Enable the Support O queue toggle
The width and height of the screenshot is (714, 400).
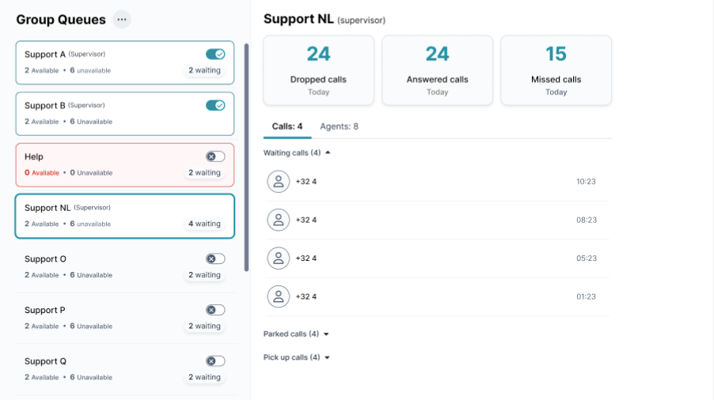(215, 258)
